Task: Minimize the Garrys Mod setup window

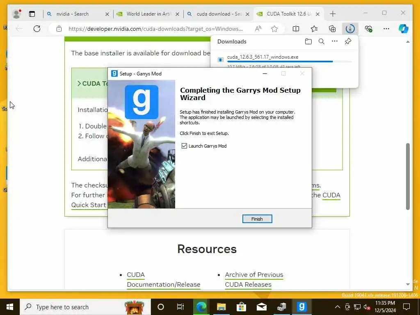Action: coord(265,74)
